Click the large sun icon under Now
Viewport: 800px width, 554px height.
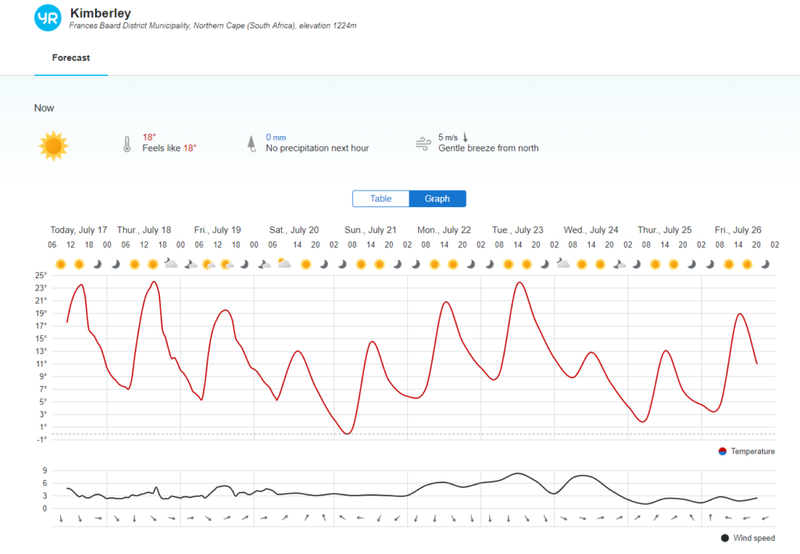pos(53,146)
